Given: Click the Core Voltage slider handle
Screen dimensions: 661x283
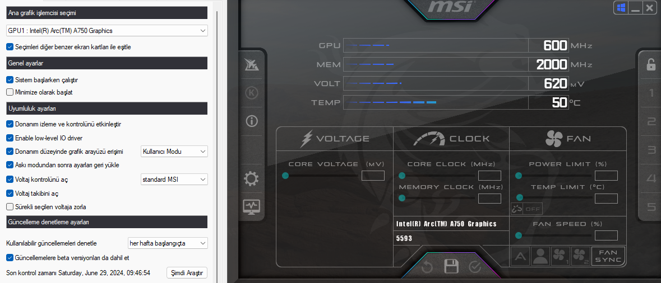Looking at the screenshot, I should [x=285, y=176].
